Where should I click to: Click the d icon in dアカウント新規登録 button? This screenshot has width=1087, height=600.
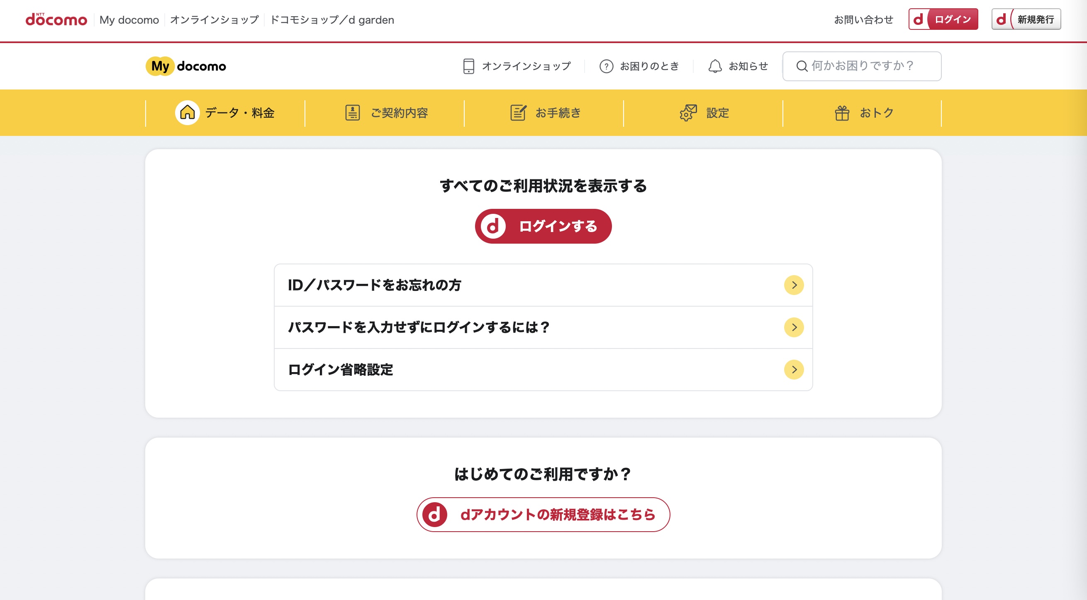tap(435, 515)
